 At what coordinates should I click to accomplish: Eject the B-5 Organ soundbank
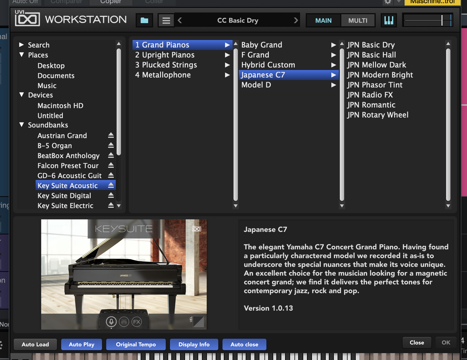[111, 145]
